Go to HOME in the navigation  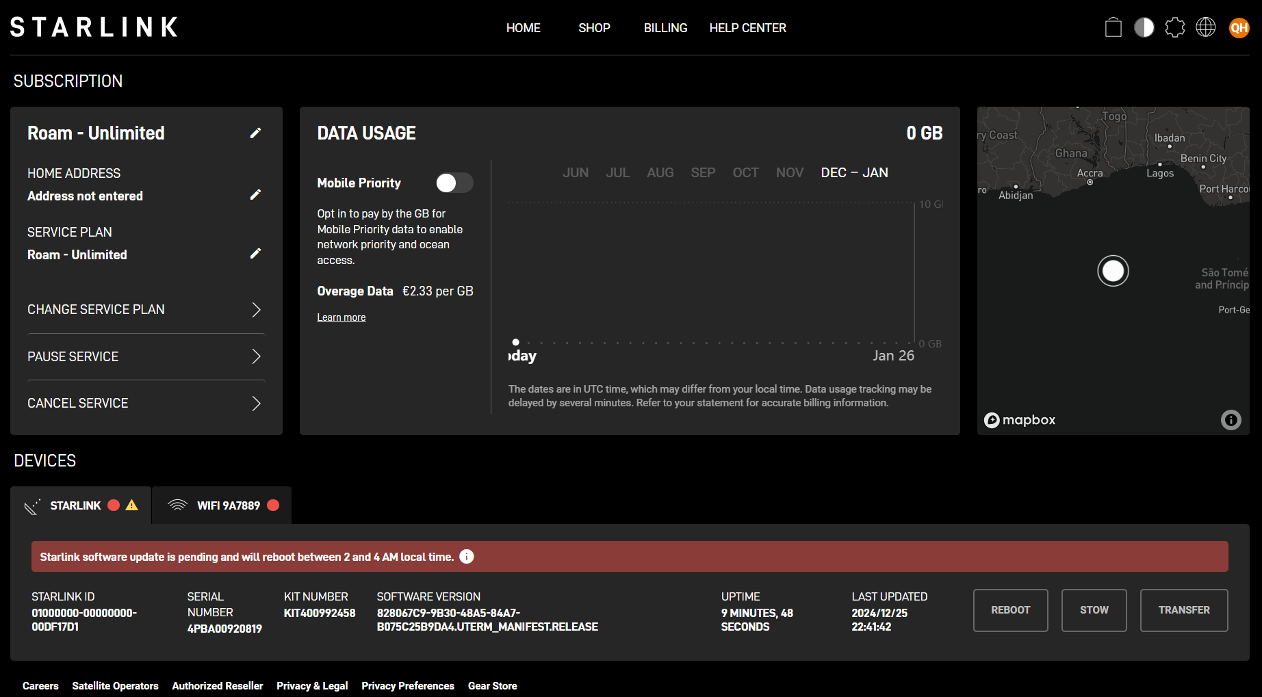click(524, 28)
